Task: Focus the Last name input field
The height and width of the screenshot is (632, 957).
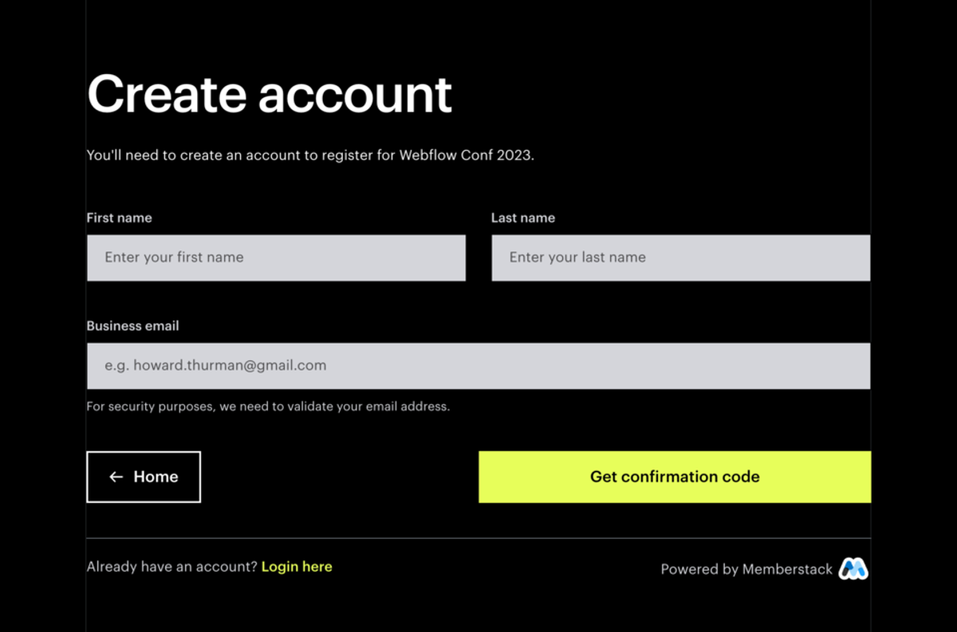Action: coord(680,257)
